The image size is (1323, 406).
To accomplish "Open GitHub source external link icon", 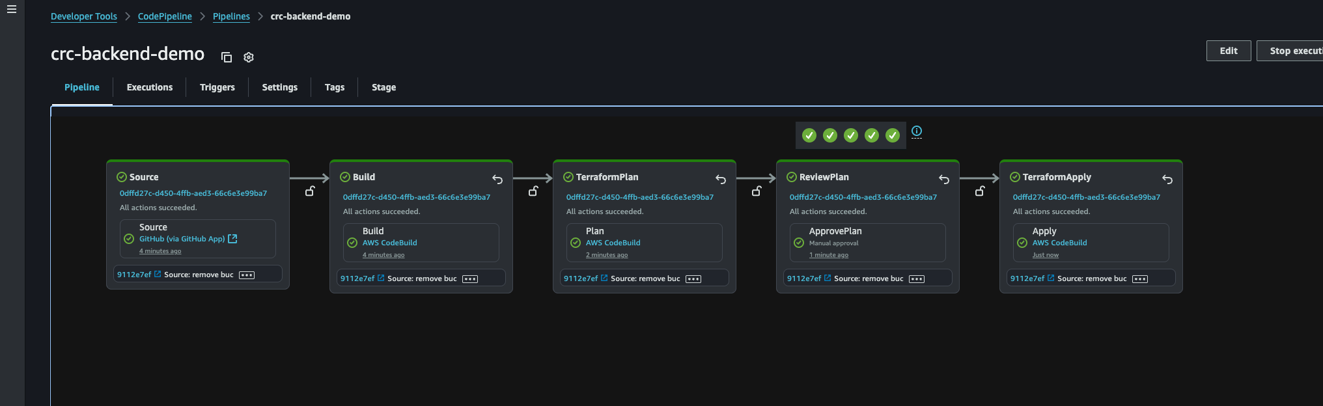I will click(232, 239).
